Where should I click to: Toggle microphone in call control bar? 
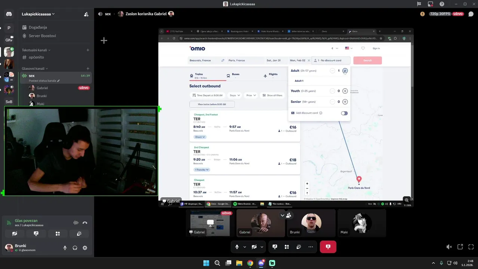(x=237, y=247)
